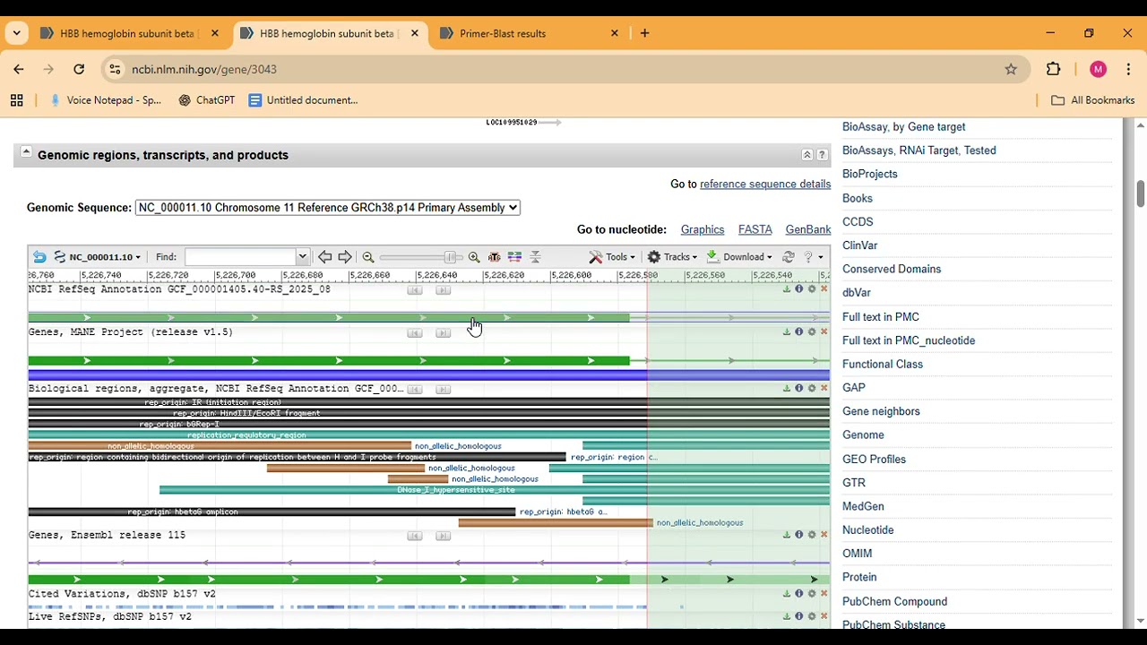1147x645 pixels.
Task: Click the Find input field
Action: point(240,257)
